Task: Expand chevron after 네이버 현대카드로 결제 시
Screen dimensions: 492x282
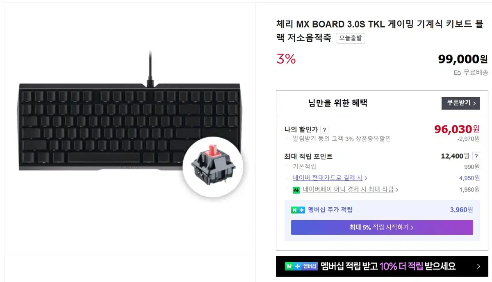Action: click(366, 178)
